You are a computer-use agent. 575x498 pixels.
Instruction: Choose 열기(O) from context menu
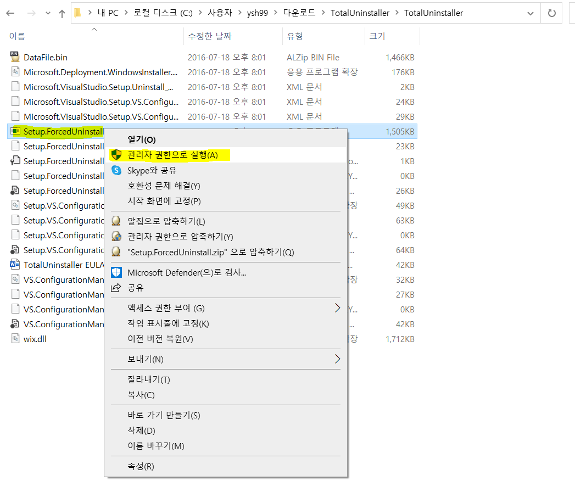pyautogui.click(x=142, y=139)
